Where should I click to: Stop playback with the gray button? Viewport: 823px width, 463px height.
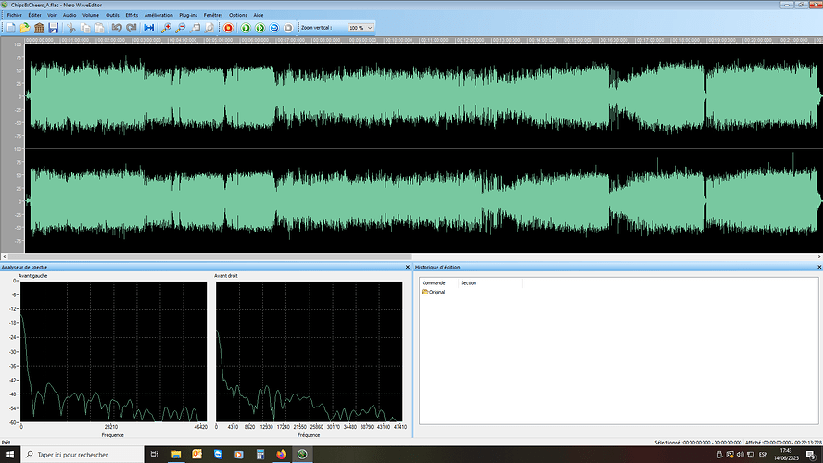pos(288,28)
